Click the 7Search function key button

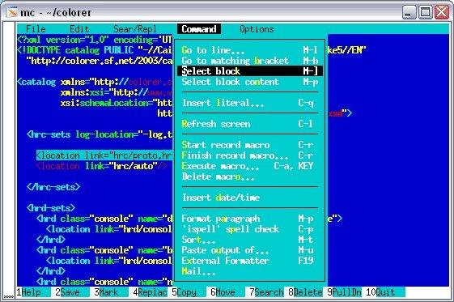click(266, 291)
